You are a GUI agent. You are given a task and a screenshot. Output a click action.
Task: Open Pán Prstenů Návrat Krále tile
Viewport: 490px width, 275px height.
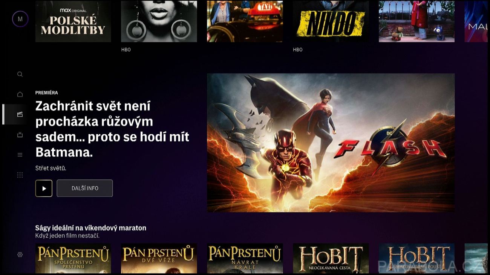pos(245,258)
